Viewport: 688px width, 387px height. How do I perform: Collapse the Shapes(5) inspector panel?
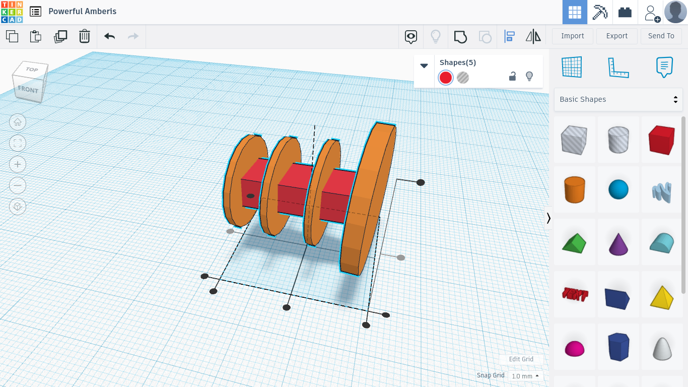coord(424,66)
